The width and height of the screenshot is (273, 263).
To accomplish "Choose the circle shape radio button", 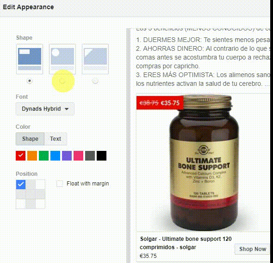I will tap(62, 81).
